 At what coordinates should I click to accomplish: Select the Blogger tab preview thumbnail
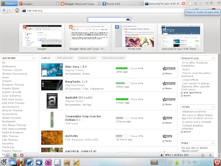88,38
